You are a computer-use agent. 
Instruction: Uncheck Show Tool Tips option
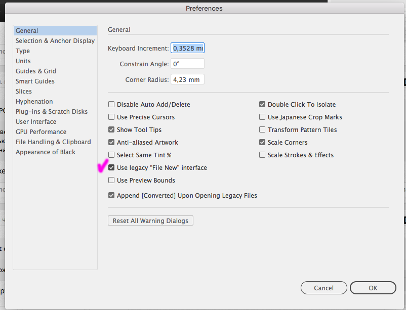(x=111, y=130)
